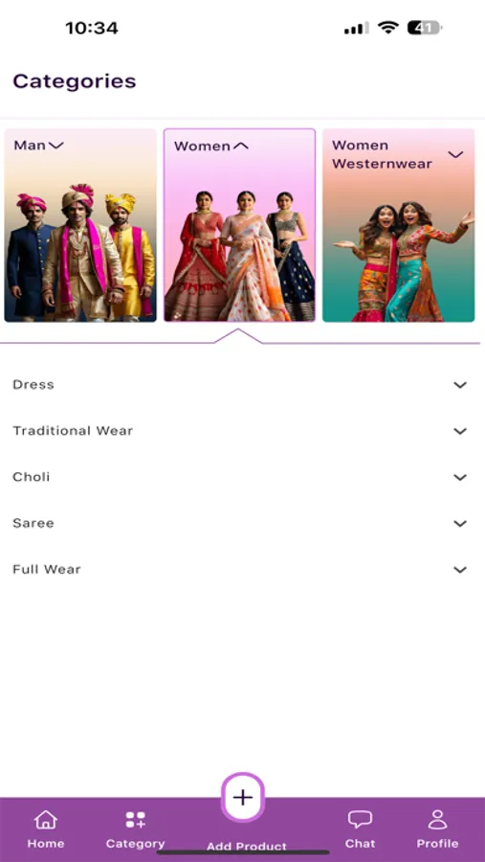Viewport: 485px width, 862px height.
Task: Open the Chat speech bubble icon
Action: coord(361,820)
